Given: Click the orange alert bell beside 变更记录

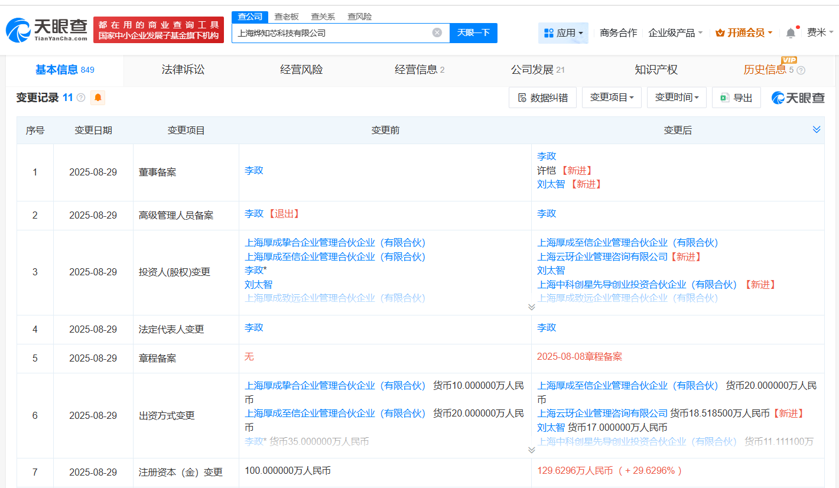Looking at the screenshot, I should coord(97,97).
